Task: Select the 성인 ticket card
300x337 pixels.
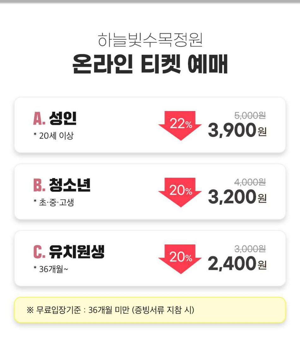Action: [150, 125]
